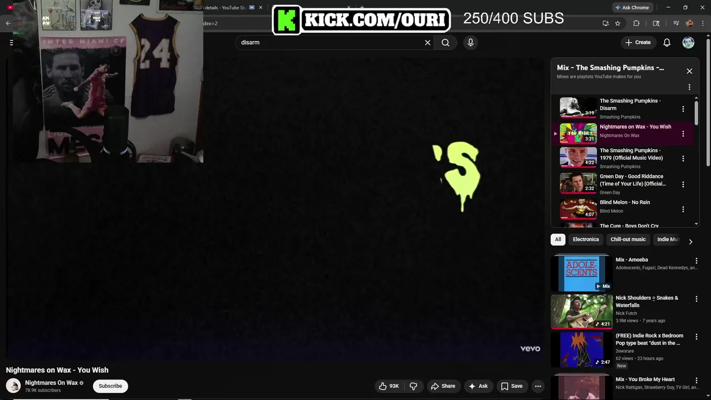
Task: Dislike the video
Action: [413, 386]
